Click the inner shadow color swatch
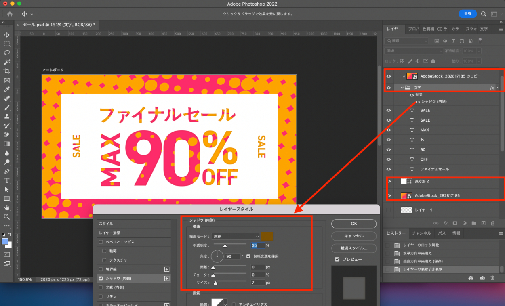Screen dimensions: 505x306 pyautogui.click(x=267, y=237)
